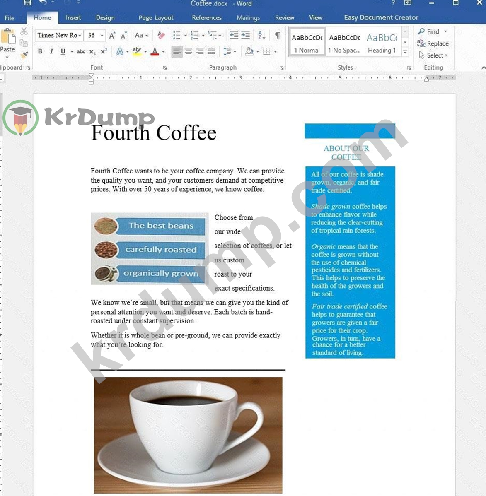This screenshot has height=496, width=486.
Task: Click the Save icon in title bar
Action: click(27, 3)
